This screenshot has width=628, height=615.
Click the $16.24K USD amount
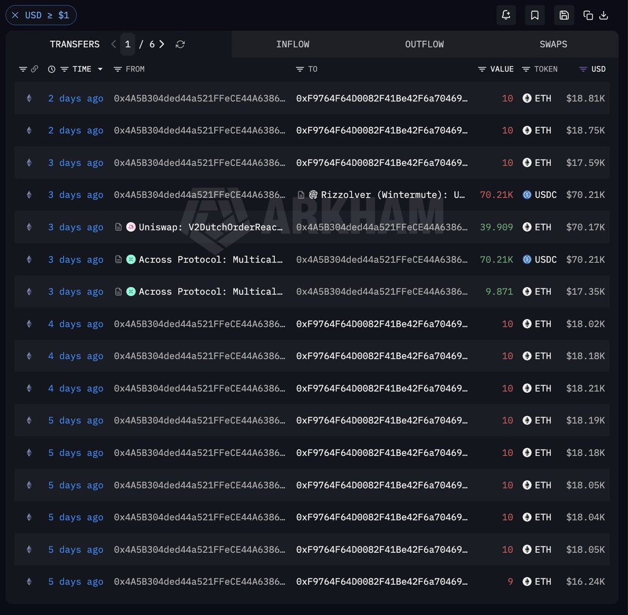(x=586, y=582)
